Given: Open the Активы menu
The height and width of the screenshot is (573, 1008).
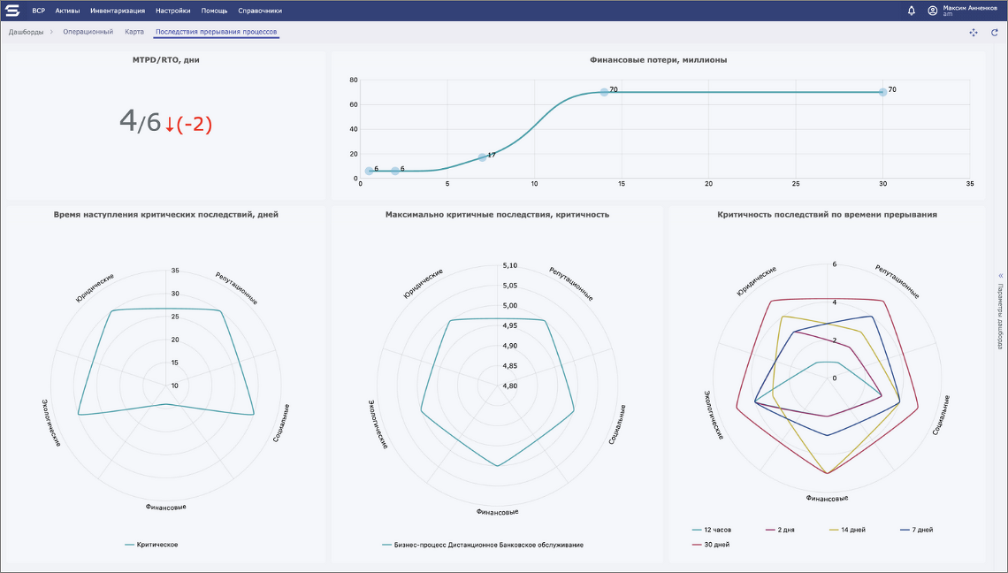Looking at the screenshot, I should [67, 11].
